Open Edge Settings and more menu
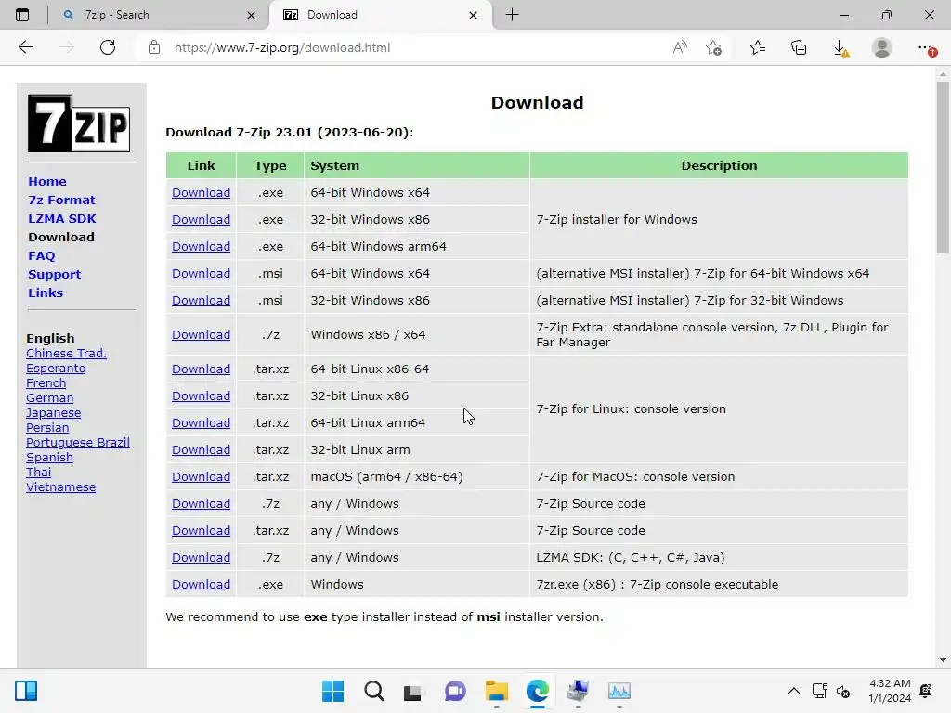 pyautogui.click(x=926, y=47)
